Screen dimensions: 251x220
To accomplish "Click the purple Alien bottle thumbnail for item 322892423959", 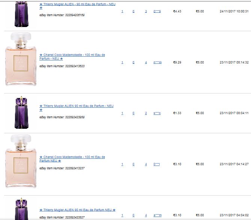I will coord(21,113).
